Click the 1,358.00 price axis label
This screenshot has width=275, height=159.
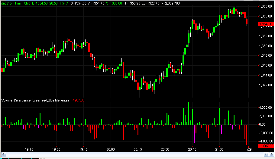pyautogui.click(x=265, y=6)
